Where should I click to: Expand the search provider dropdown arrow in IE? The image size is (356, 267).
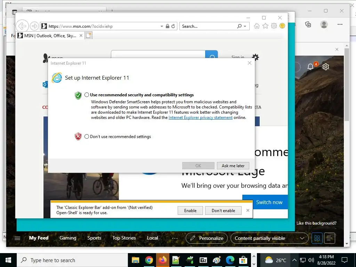coord(245,26)
